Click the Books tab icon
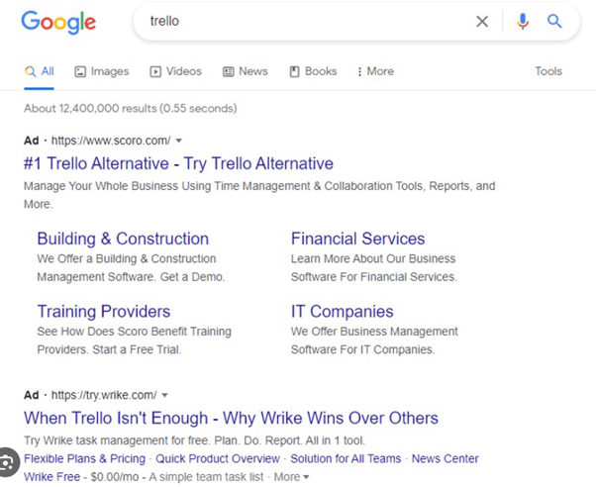Viewport: 596px width, 487px height. [294, 71]
